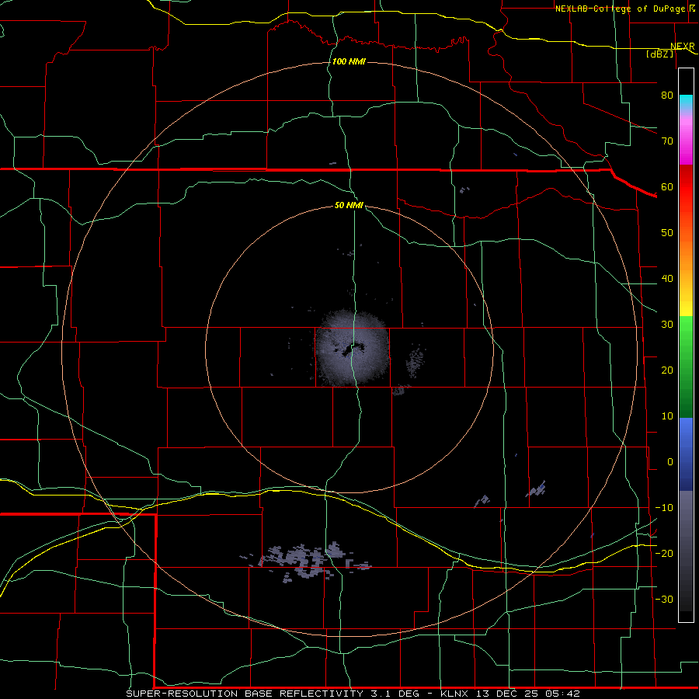
Task: Click the cyan top segment of the color bar
Action: (x=686, y=103)
